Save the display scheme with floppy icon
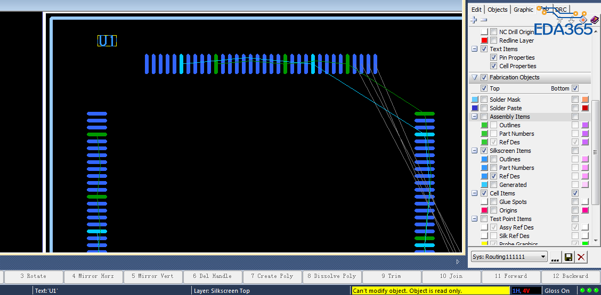Viewport: 601px width, 295px height. (568, 257)
